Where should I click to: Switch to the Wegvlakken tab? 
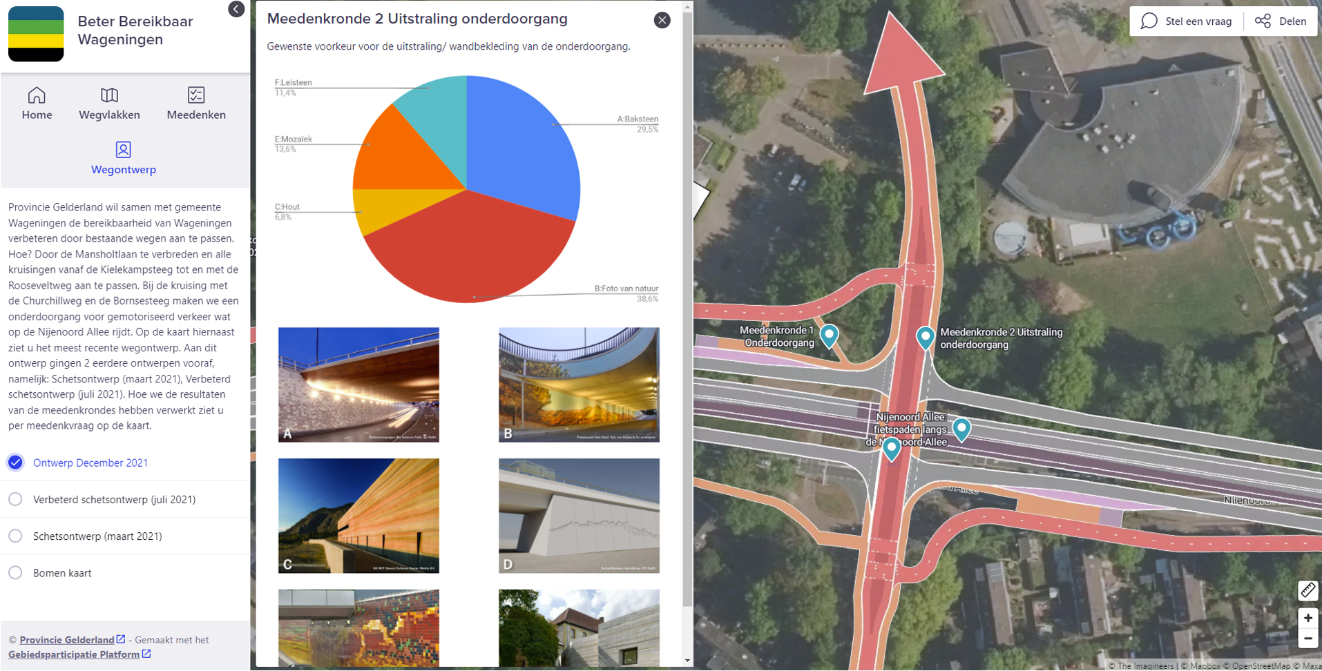pyautogui.click(x=109, y=103)
